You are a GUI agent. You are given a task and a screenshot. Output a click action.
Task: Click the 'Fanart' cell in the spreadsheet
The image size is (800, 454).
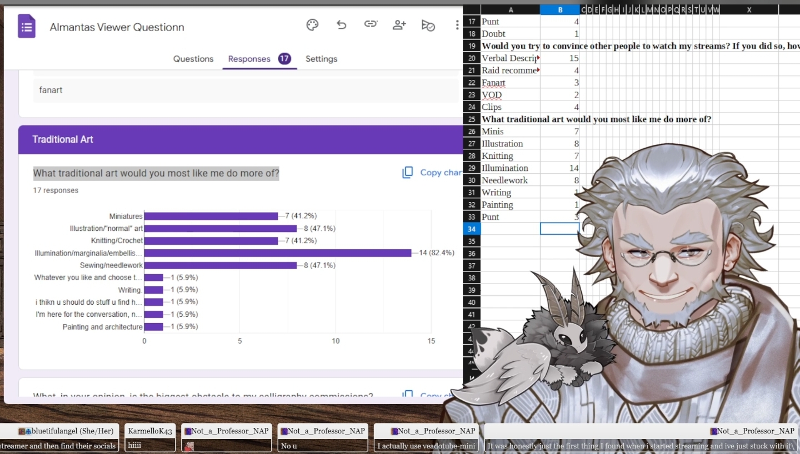click(511, 83)
